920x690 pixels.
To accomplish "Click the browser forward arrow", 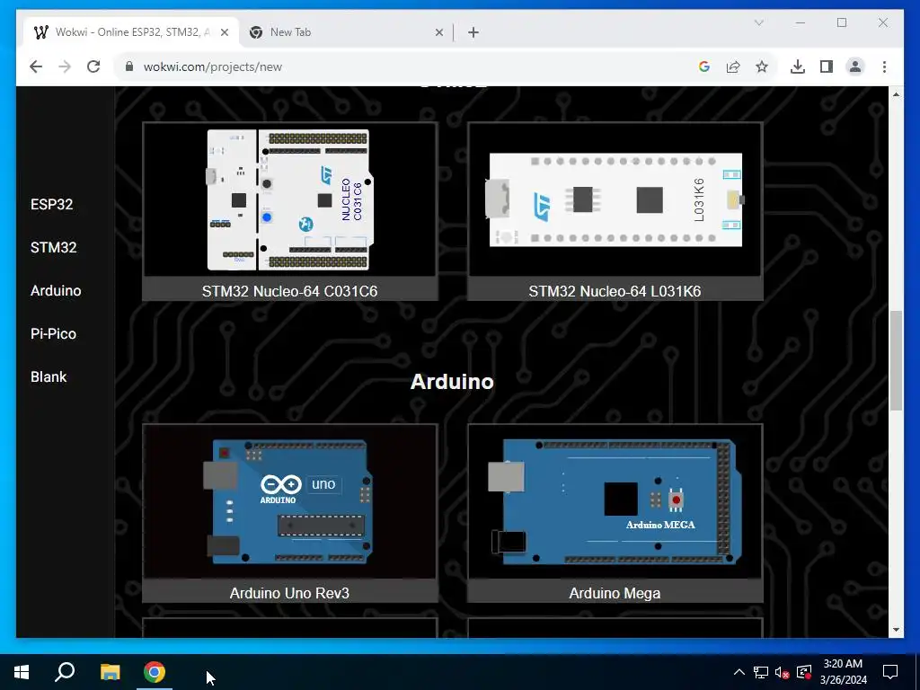I will (65, 66).
